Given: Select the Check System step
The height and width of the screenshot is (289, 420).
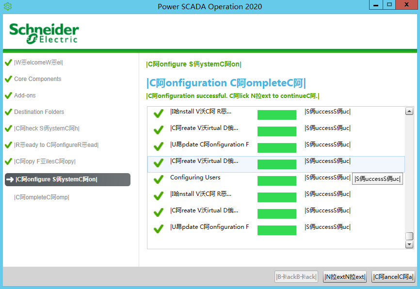Looking at the screenshot, I should (x=47, y=128).
